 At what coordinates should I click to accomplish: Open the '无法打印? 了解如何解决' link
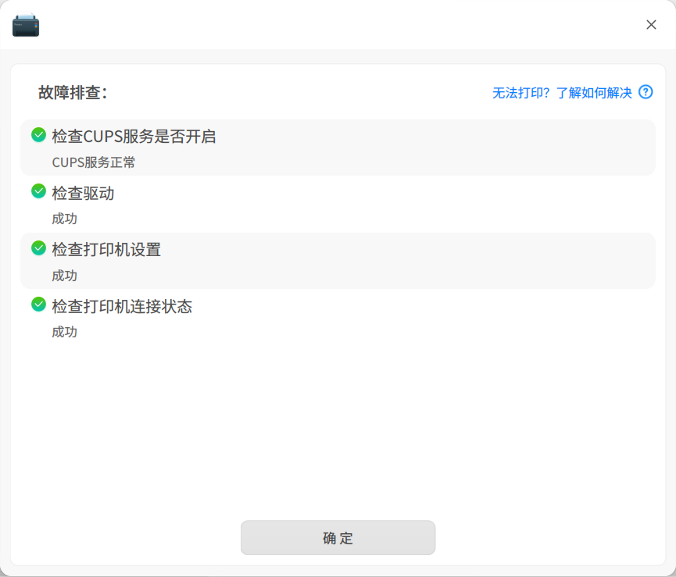(562, 93)
